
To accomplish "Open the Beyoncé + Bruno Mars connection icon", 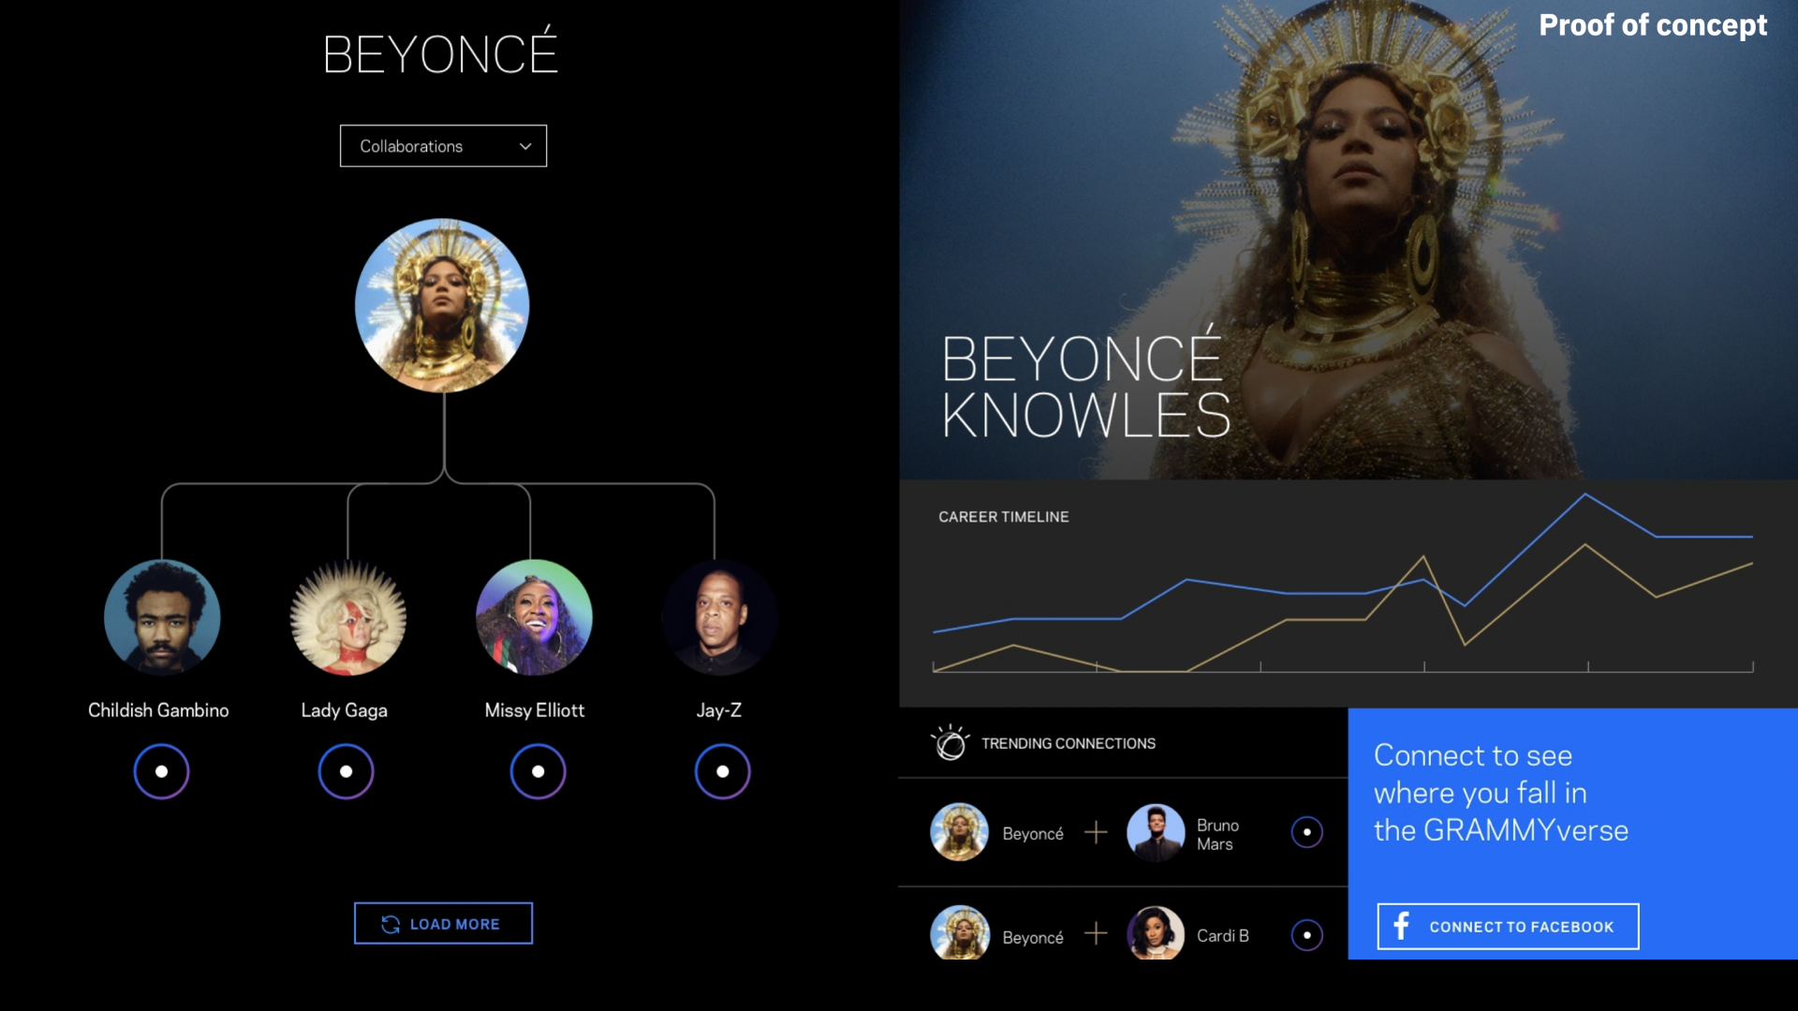I will [1306, 832].
